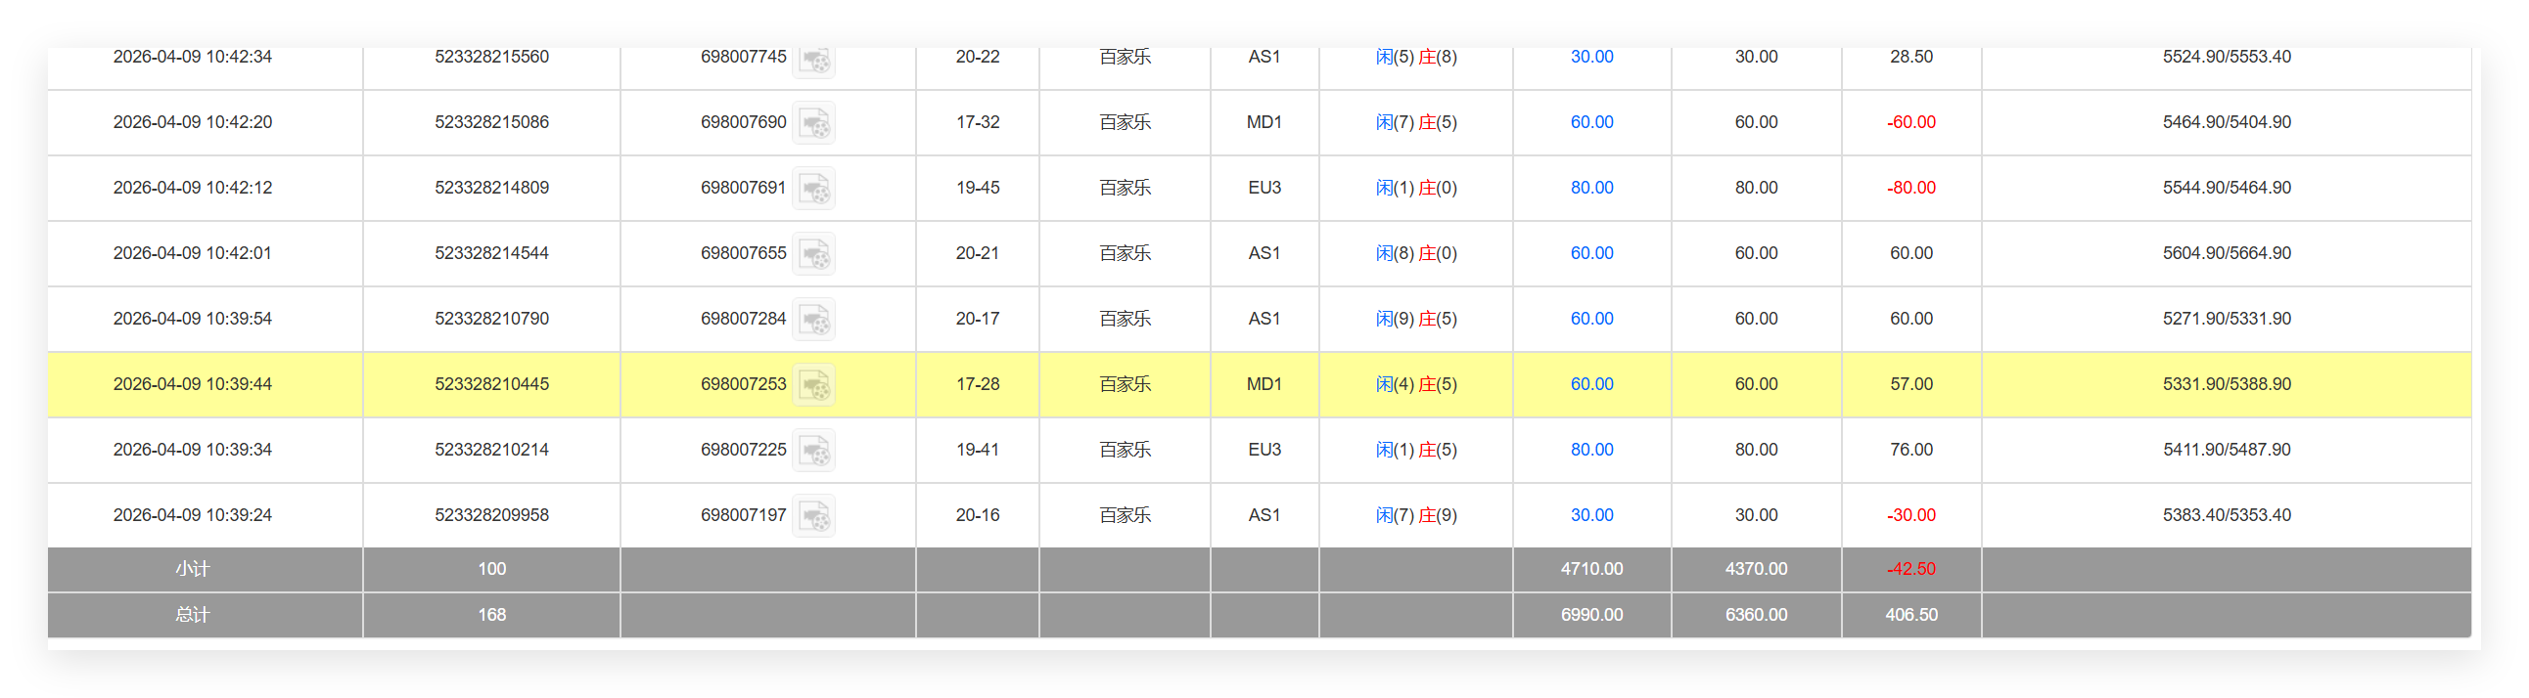
Task: Launch replay for round 698007225
Action: pyautogui.click(x=813, y=451)
